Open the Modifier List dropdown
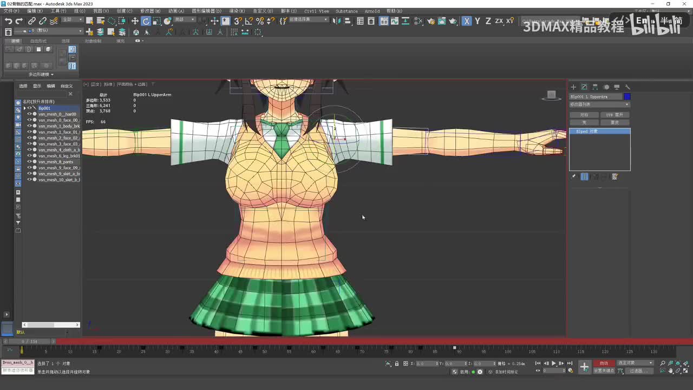693x390 pixels. [x=600, y=105]
